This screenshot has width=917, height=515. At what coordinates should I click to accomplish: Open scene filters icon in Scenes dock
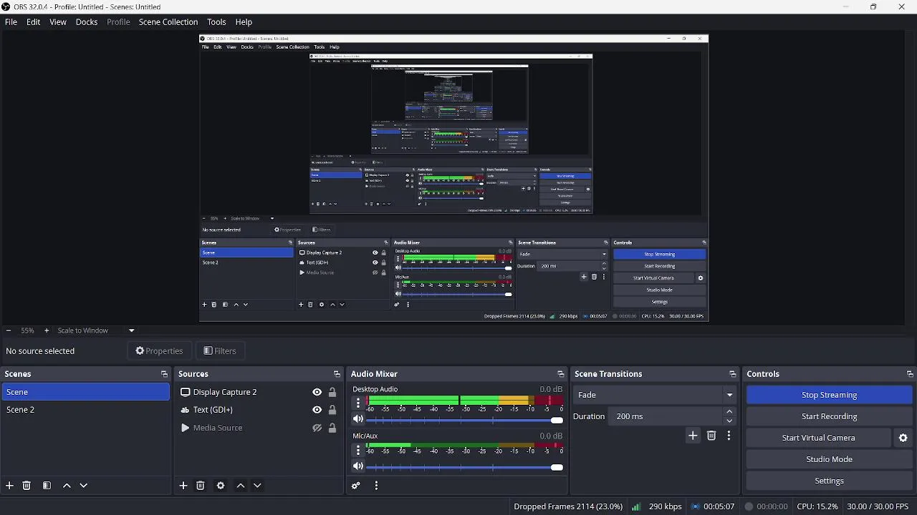47,486
